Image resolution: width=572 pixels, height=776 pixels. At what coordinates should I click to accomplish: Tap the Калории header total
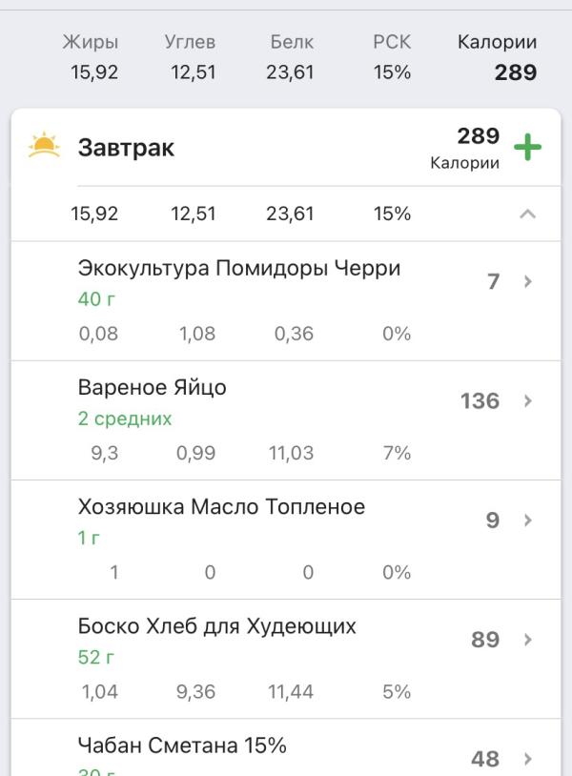(x=497, y=58)
